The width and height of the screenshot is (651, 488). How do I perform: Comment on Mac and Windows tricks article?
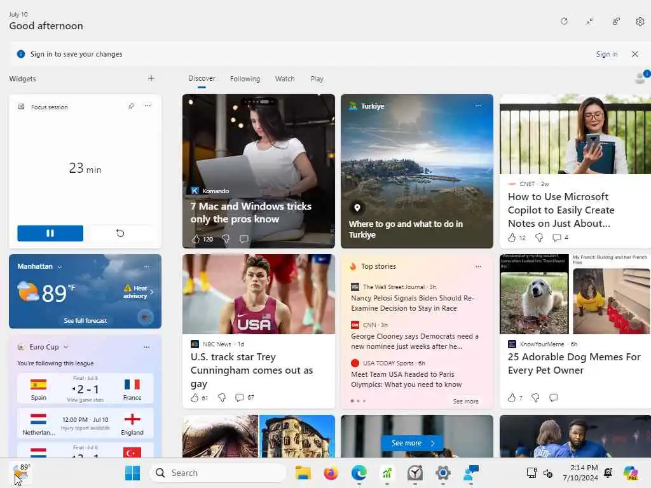click(244, 239)
